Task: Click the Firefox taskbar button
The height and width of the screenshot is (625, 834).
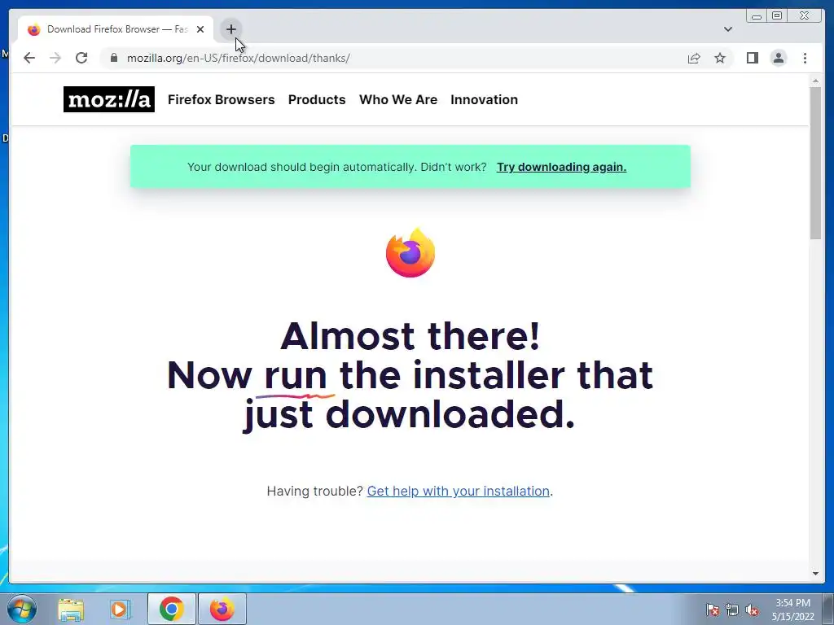Action: click(222, 609)
